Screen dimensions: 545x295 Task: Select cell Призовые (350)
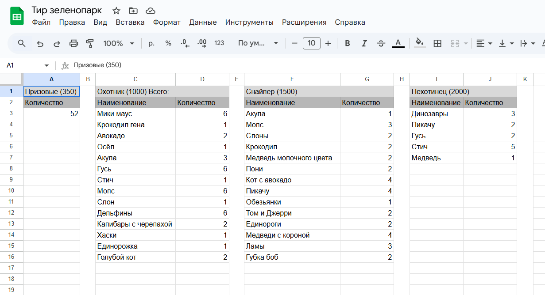point(51,91)
